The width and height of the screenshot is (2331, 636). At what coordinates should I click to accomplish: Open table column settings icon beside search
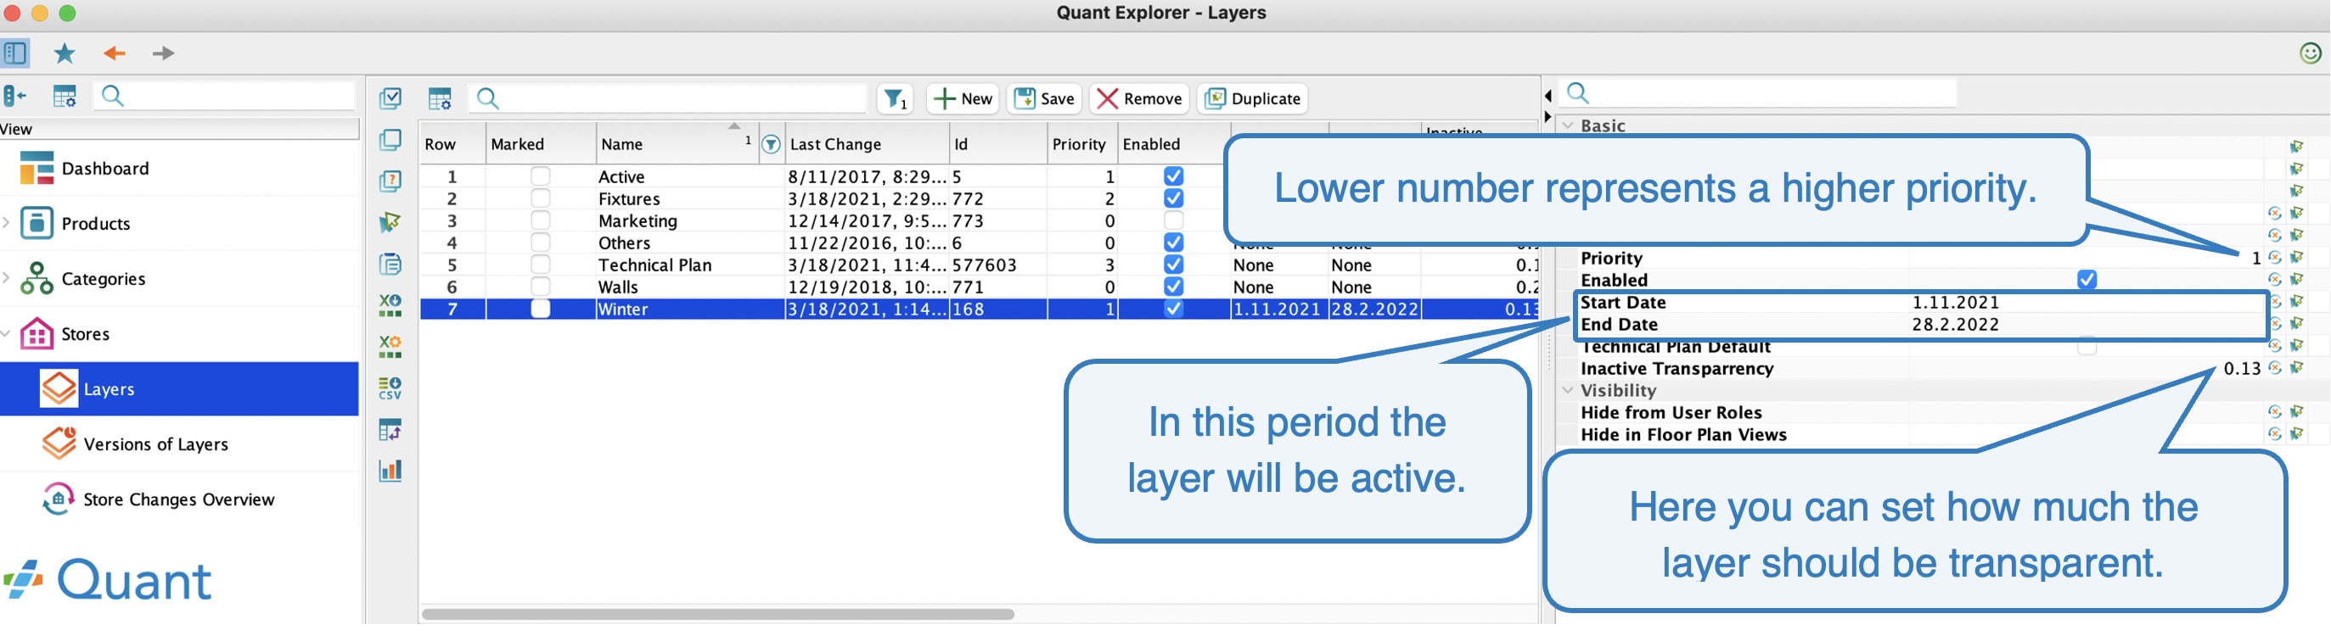(440, 98)
